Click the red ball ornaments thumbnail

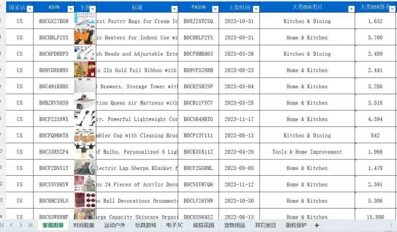click(x=85, y=200)
